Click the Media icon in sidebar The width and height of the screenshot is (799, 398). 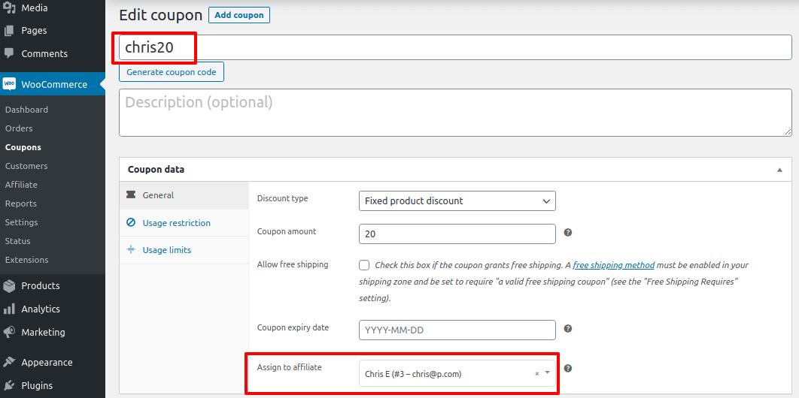pos(9,8)
